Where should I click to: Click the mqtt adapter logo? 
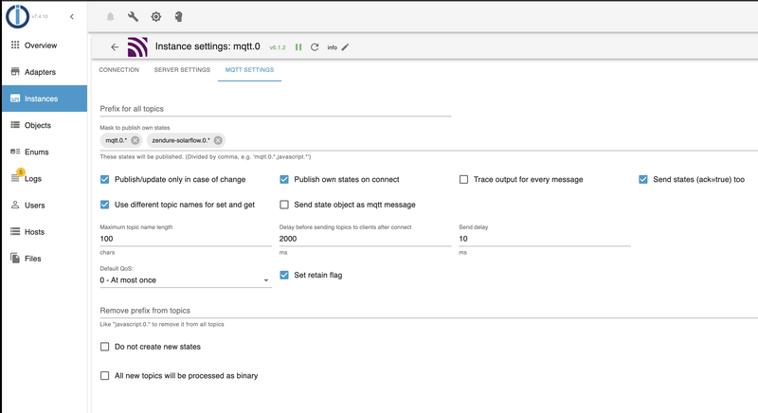coord(137,46)
